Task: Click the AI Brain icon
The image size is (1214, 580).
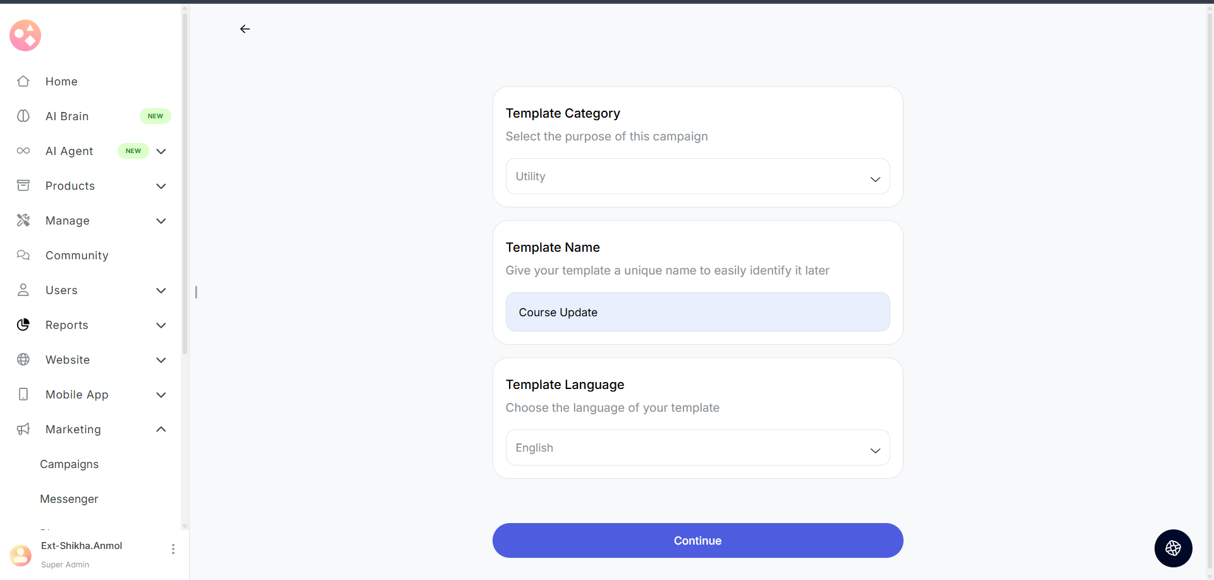Action: [23, 116]
